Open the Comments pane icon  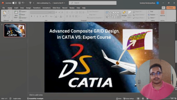[x=163, y=8]
